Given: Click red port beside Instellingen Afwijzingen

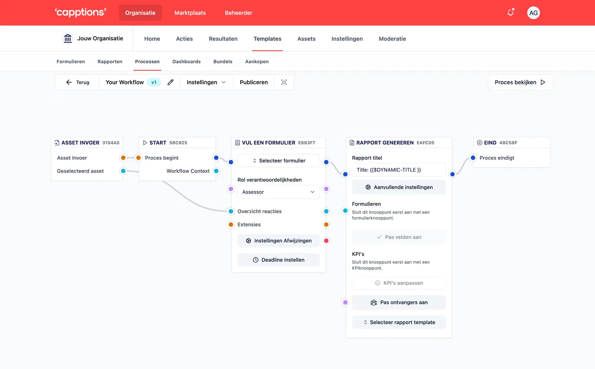Looking at the screenshot, I should [326, 241].
